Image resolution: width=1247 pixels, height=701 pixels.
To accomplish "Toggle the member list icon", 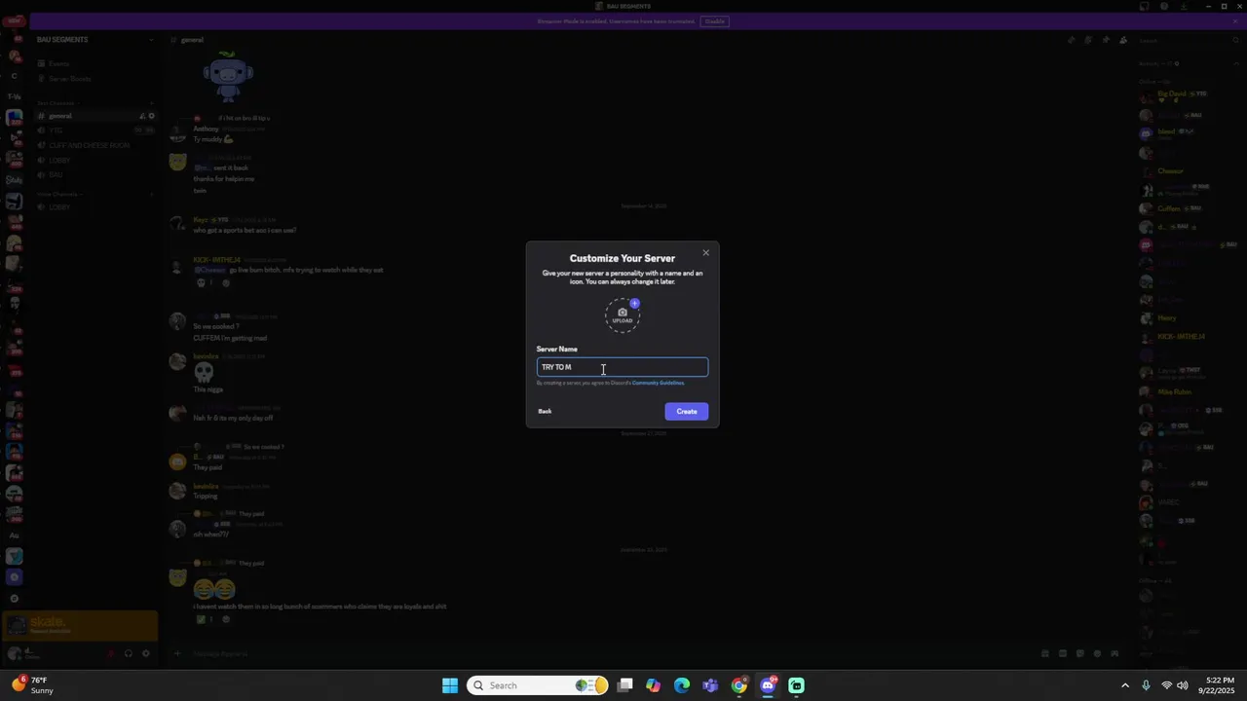I will click(x=1123, y=40).
